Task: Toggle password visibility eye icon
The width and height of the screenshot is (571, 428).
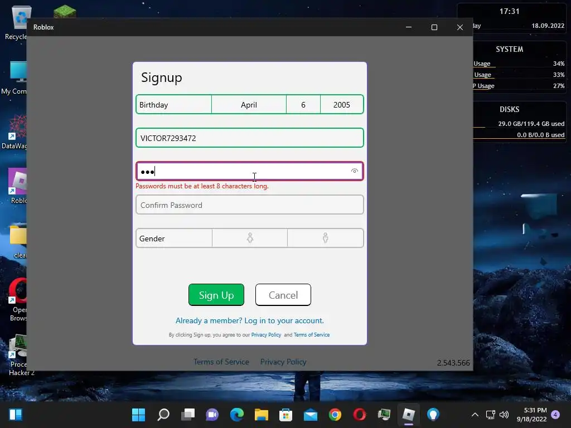Action: pyautogui.click(x=354, y=171)
